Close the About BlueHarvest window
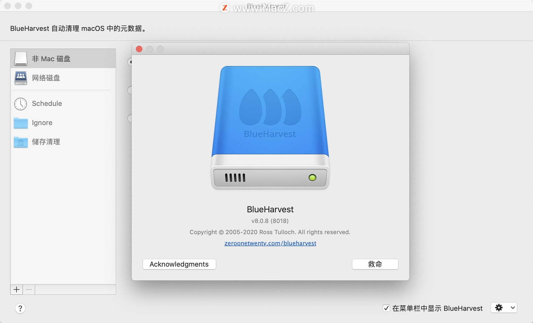This screenshot has width=533, height=323. (x=139, y=49)
